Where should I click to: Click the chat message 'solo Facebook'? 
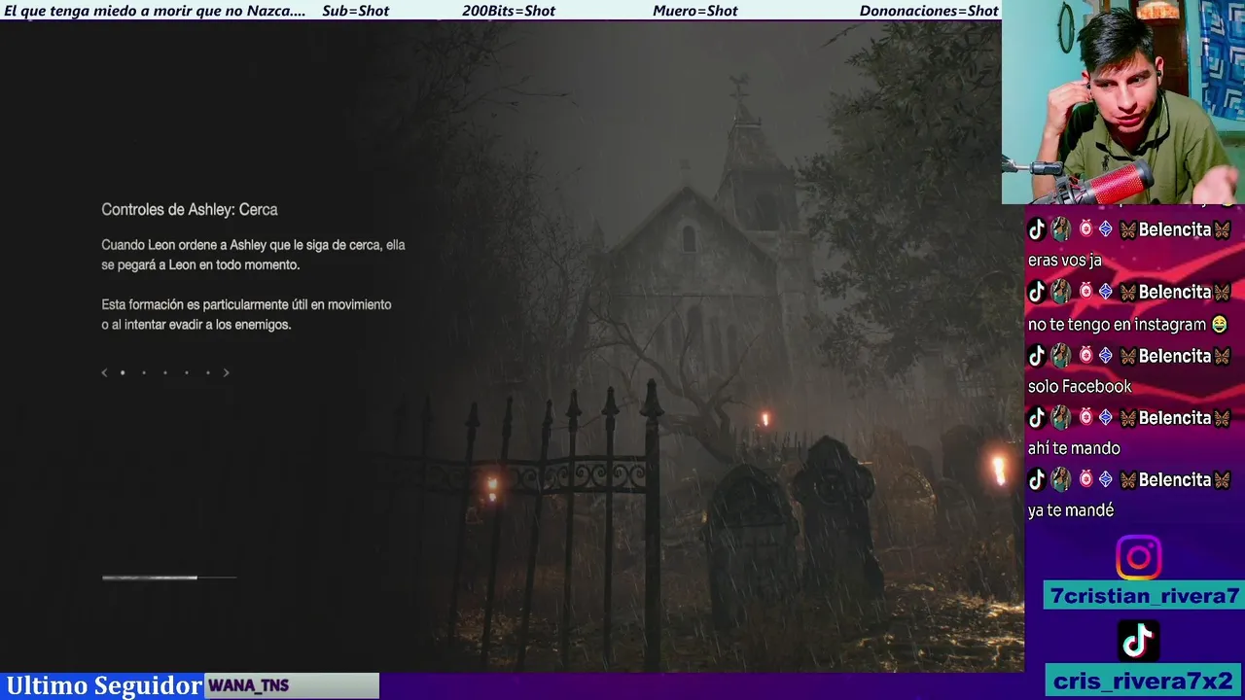pos(1080,387)
